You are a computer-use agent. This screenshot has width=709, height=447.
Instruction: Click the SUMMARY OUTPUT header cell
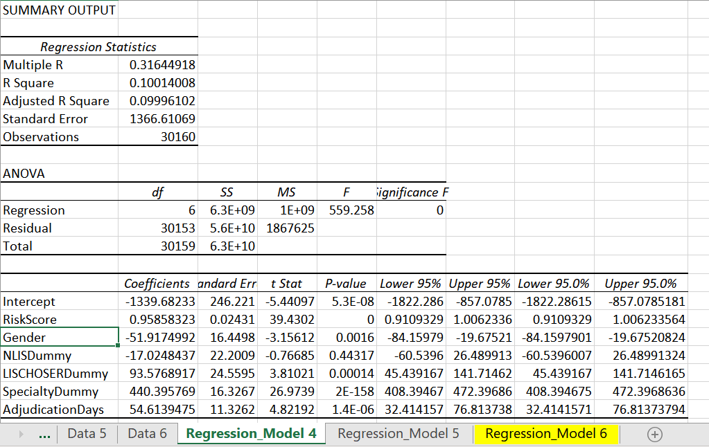(x=59, y=10)
